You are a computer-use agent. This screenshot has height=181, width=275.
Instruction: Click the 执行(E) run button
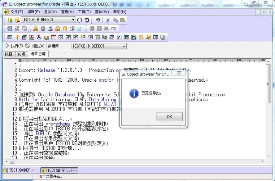pos(14,46)
